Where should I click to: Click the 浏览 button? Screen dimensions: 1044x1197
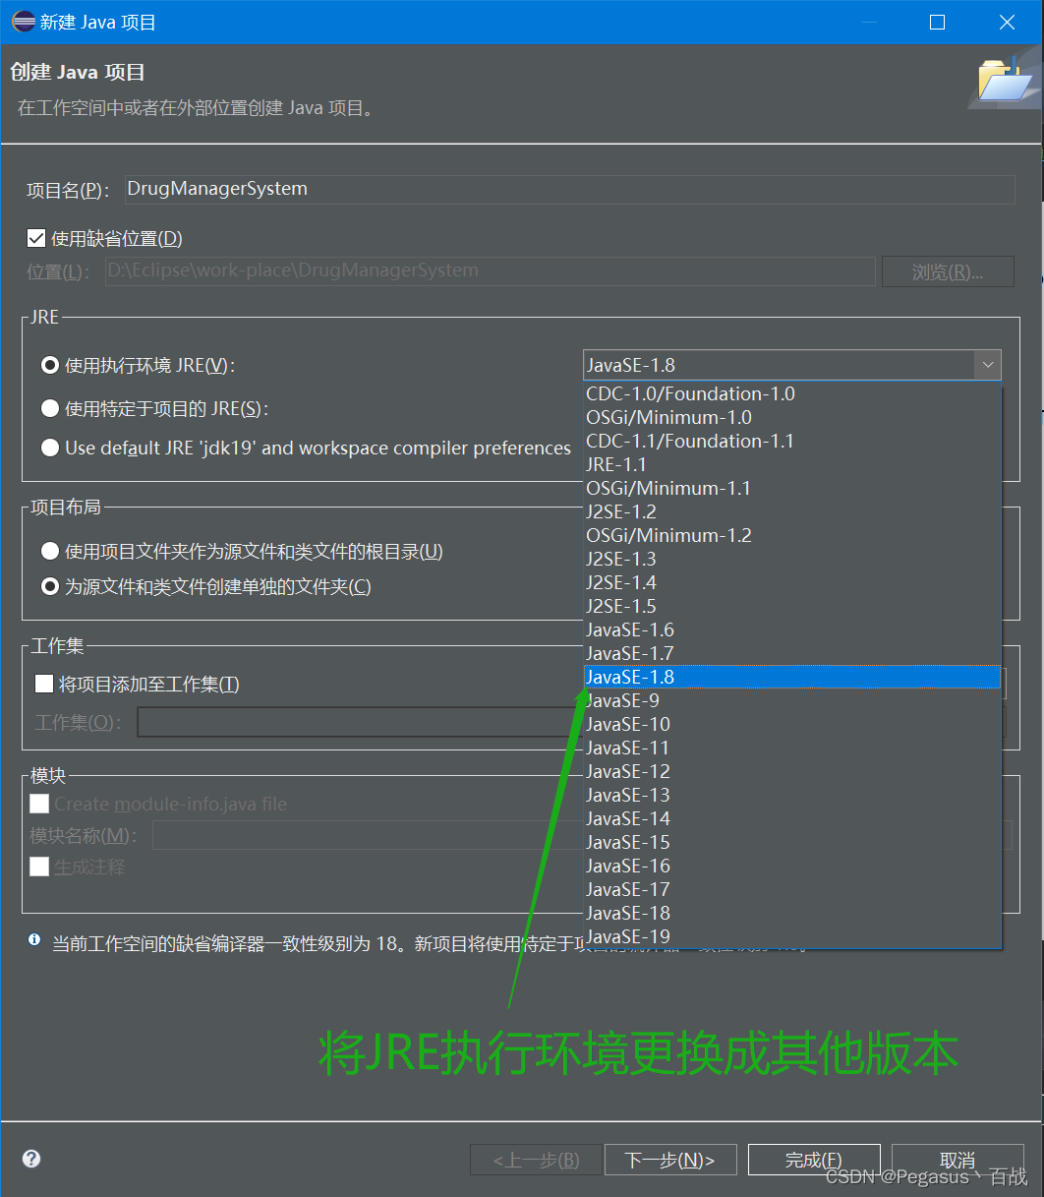[947, 270]
